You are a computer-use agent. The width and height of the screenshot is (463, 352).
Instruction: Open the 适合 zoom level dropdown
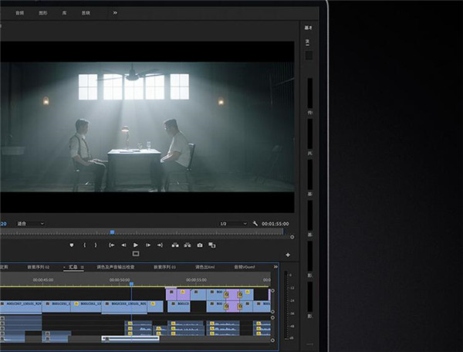click(30, 224)
